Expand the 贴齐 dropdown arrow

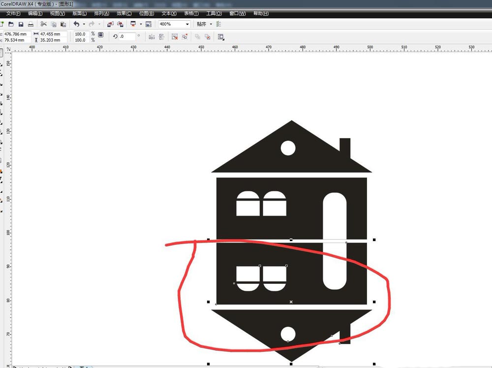(x=211, y=24)
